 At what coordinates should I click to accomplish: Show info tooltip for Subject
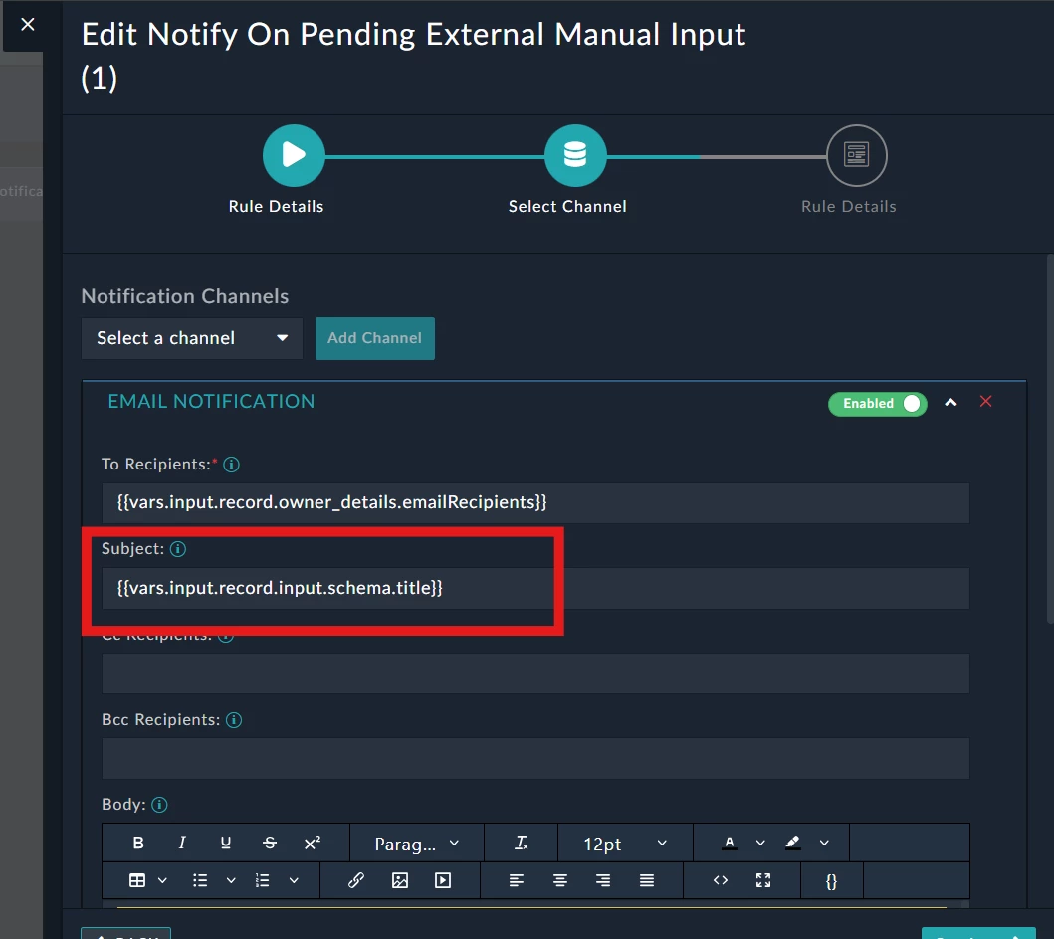[178, 549]
